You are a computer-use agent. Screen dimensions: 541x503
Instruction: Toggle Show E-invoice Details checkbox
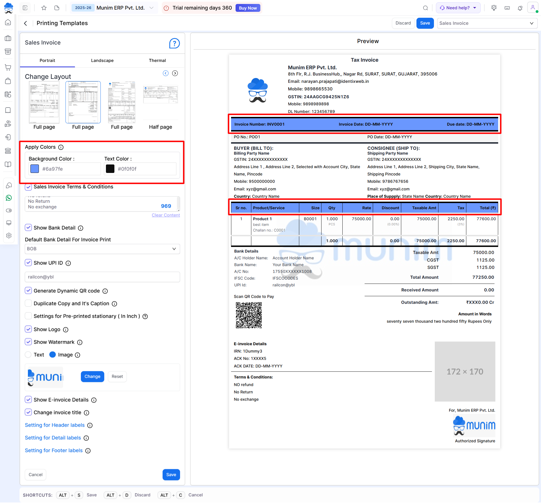pyautogui.click(x=28, y=400)
